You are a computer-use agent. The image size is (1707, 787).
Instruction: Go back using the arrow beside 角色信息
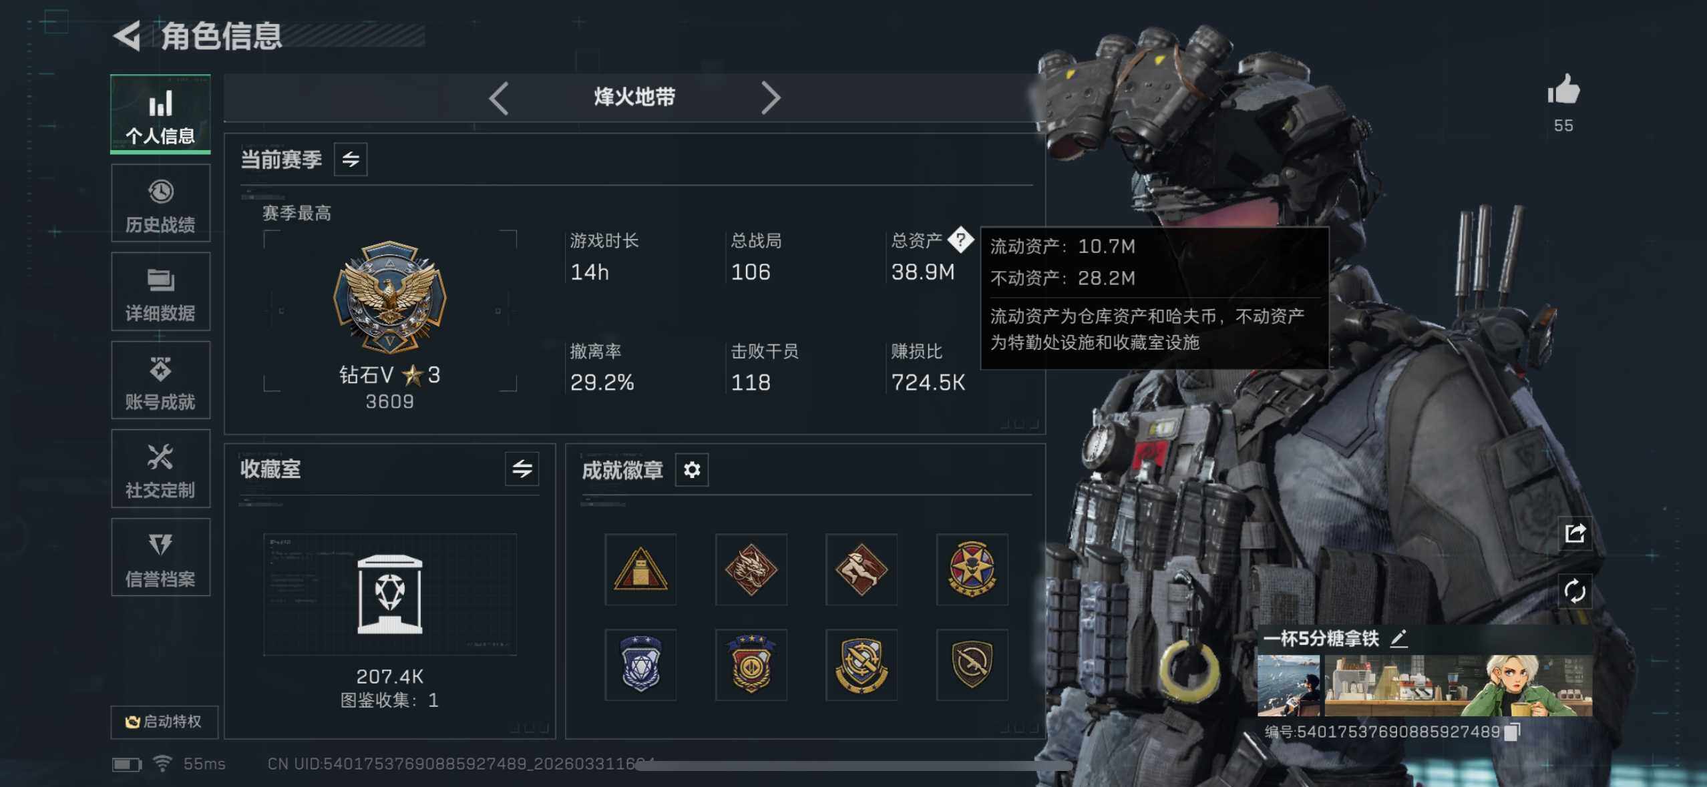(x=127, y=36)
